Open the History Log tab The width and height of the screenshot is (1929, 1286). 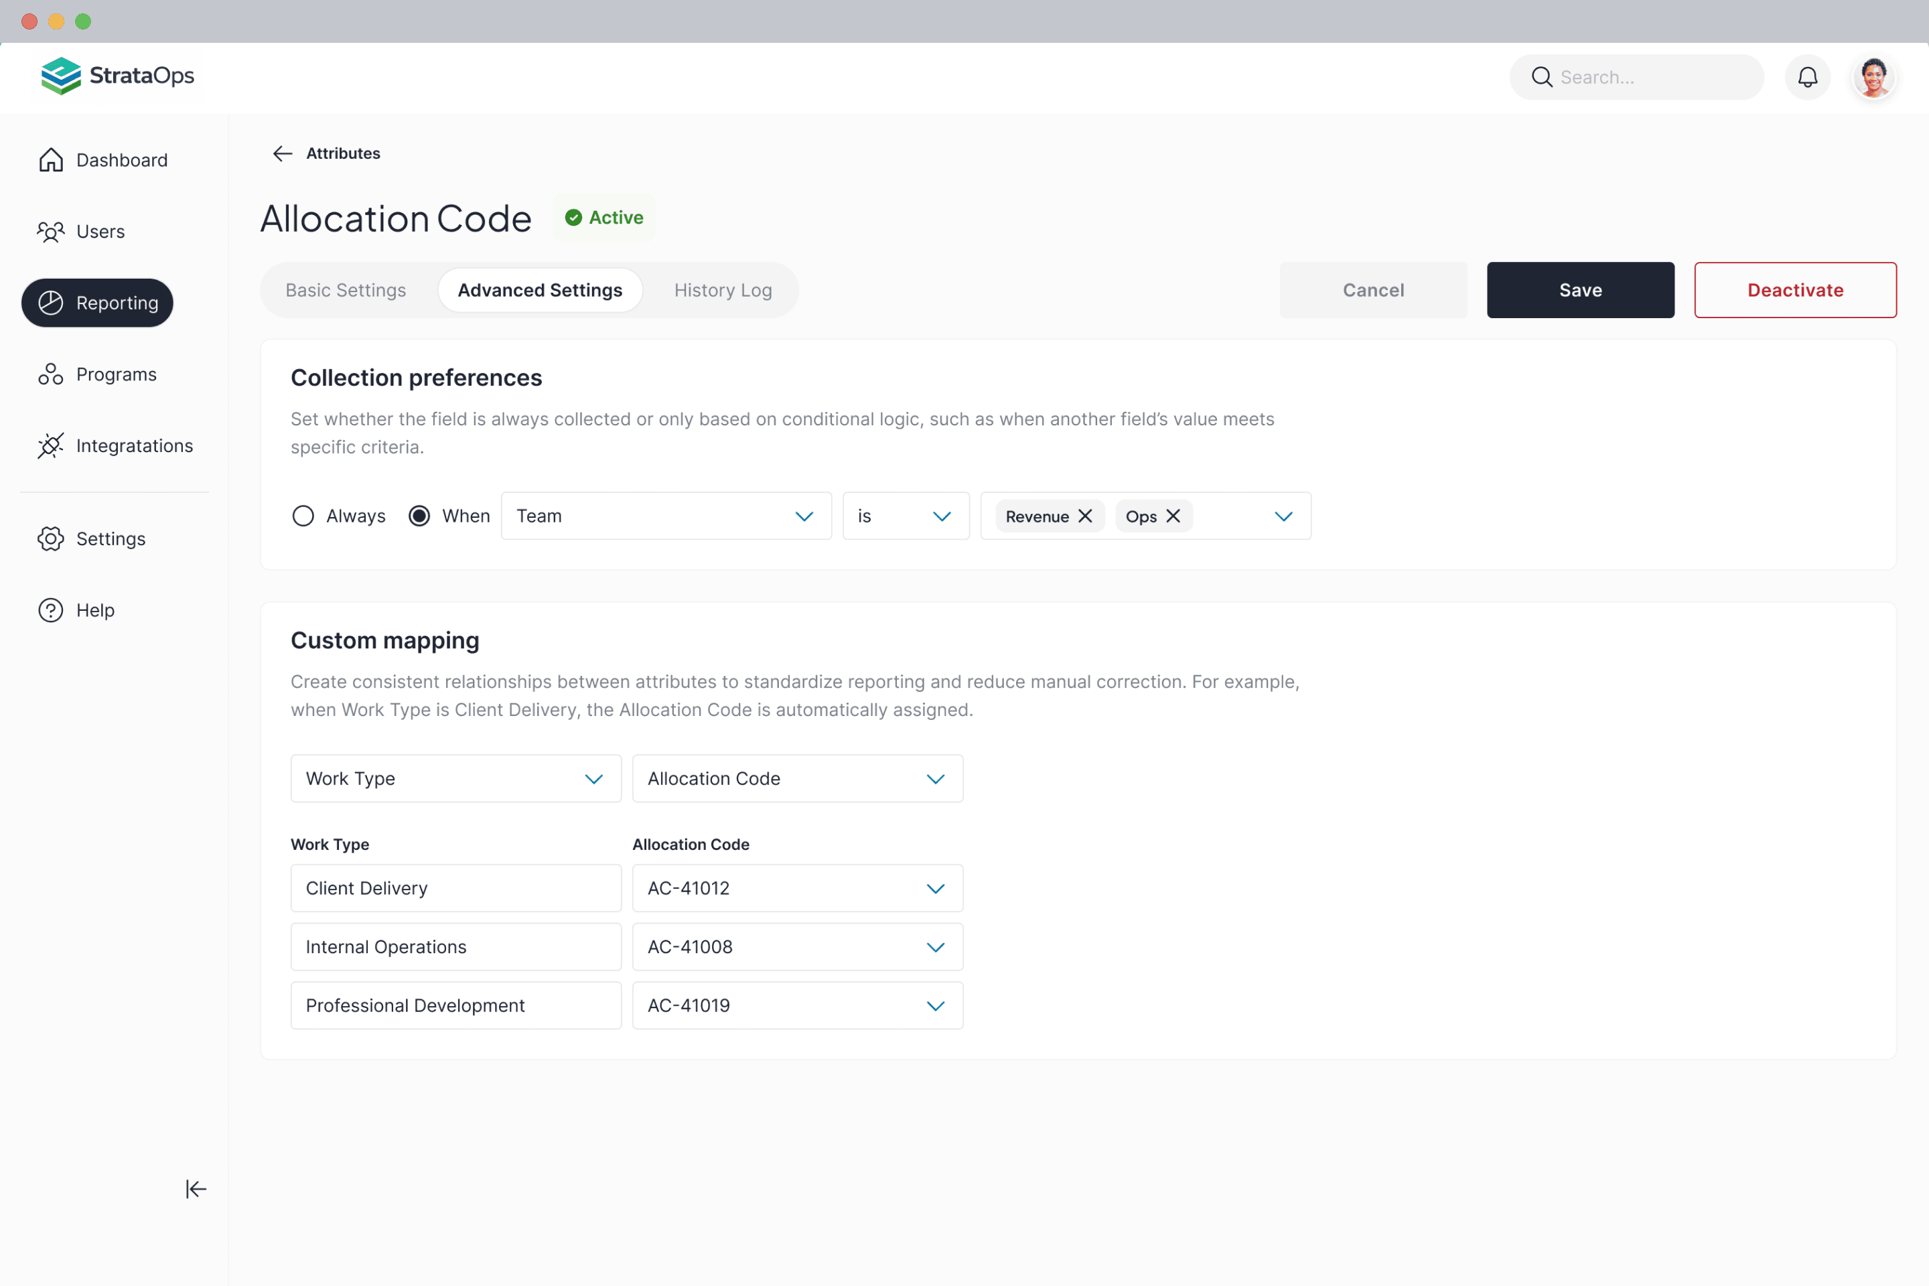[x=723, y=290]
